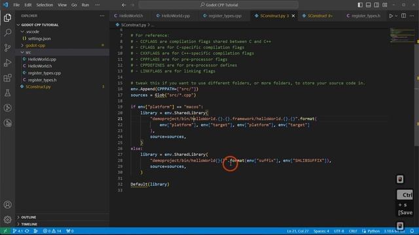Click the errors and warnings status counter
This screenshot has width=419, height=235.
tap(52, 231)
